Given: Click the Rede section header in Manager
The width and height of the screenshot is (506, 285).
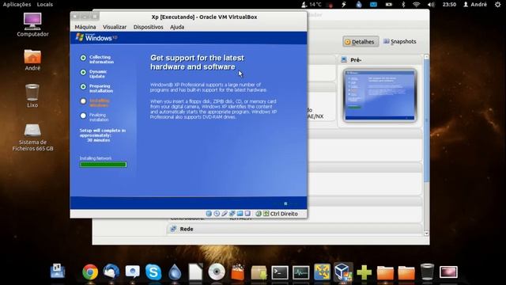Looking at the screenshot, I should click(x=294, y=229).
